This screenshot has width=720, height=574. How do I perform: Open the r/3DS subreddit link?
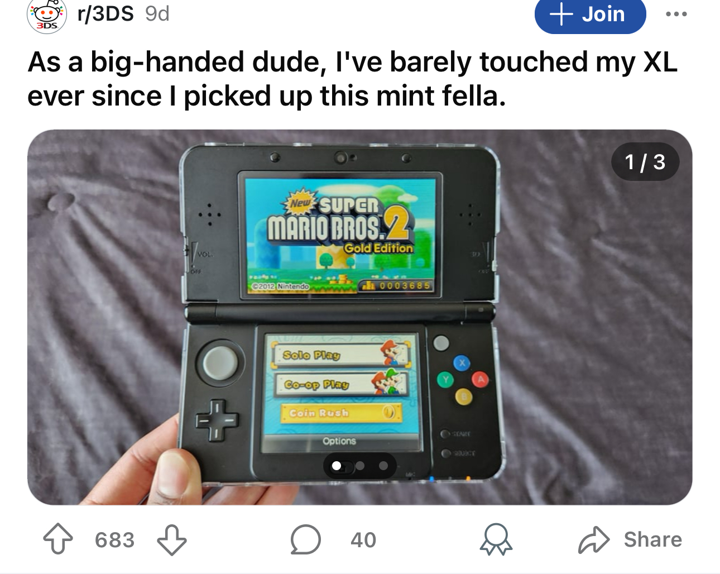pos(105,13)
